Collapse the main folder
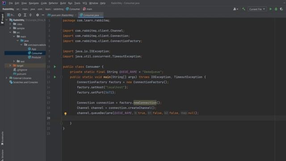This screenshot has width=286, height=161. click(14, 37)
